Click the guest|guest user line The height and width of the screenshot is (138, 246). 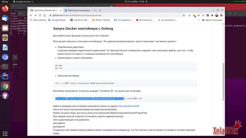59,127
